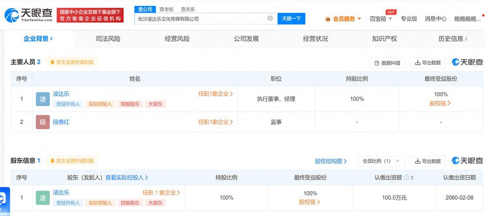485x216 pixels.
Task: Click the 2060-02-08 date cell
Action: 459,198
